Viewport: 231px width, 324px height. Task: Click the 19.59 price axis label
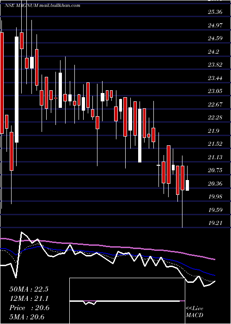[215, 210]
